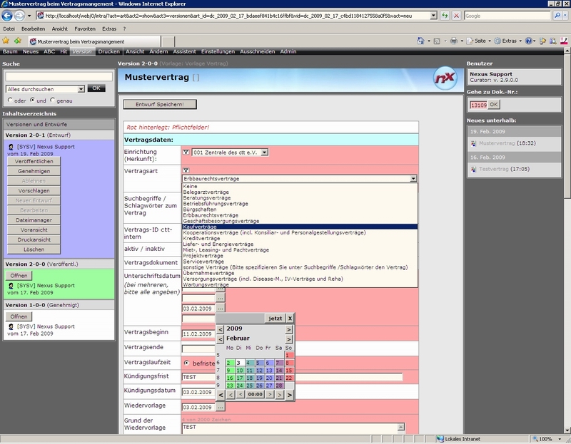
Task: Click Öffnen under Version 2-0-0
Action: [19, 276]
